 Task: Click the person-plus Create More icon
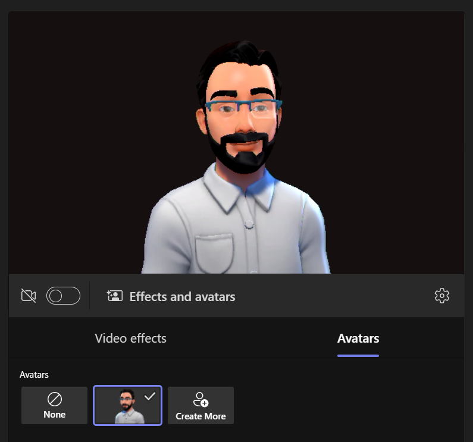(201, 399)
